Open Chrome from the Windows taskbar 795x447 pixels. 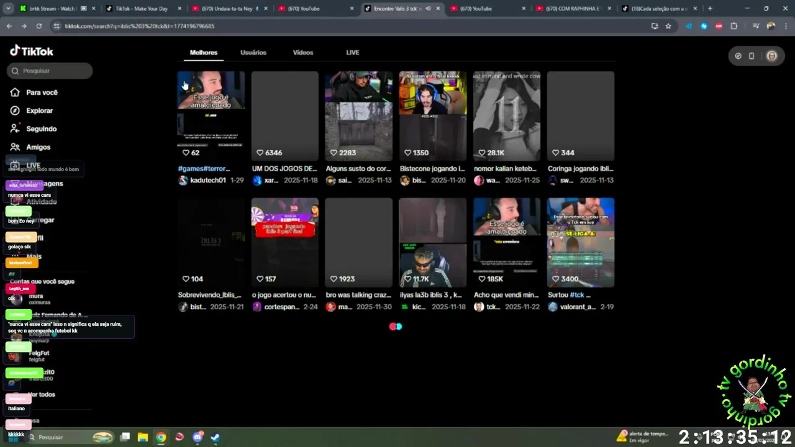click(161, 437)
